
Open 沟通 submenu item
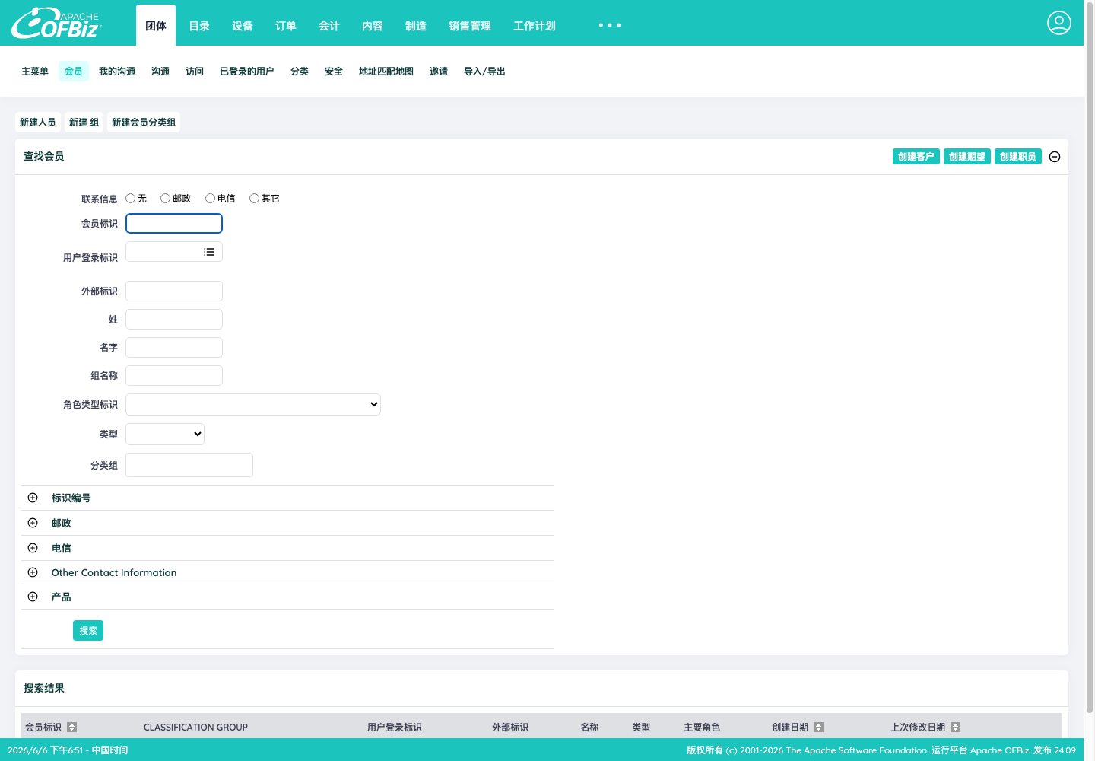pyautogui.click(x=160, y=72)
